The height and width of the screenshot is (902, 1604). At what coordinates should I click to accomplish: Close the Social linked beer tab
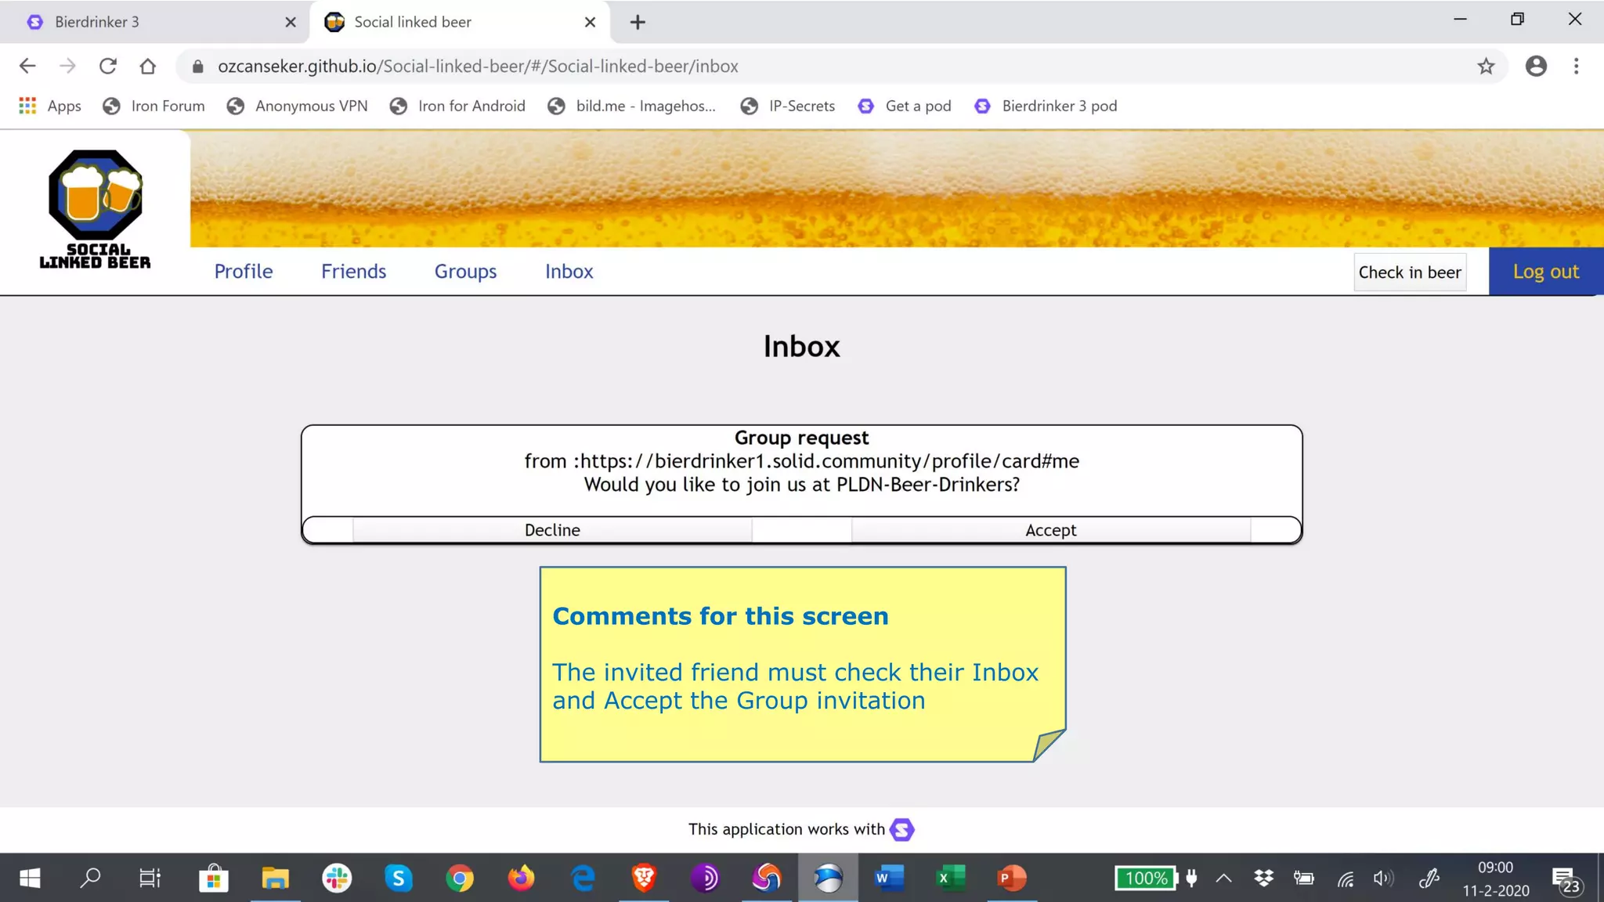click(591, 22)
